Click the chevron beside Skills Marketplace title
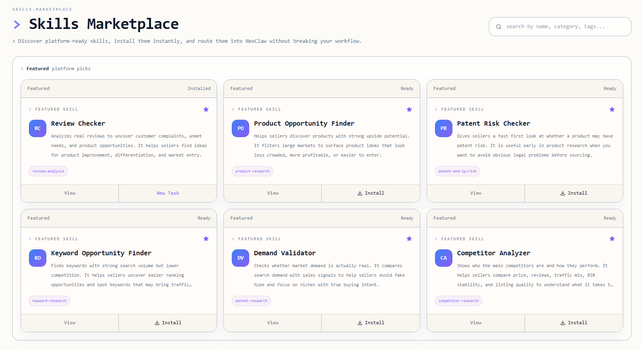Screen dimensions: 641x350 tap(17, 25)
